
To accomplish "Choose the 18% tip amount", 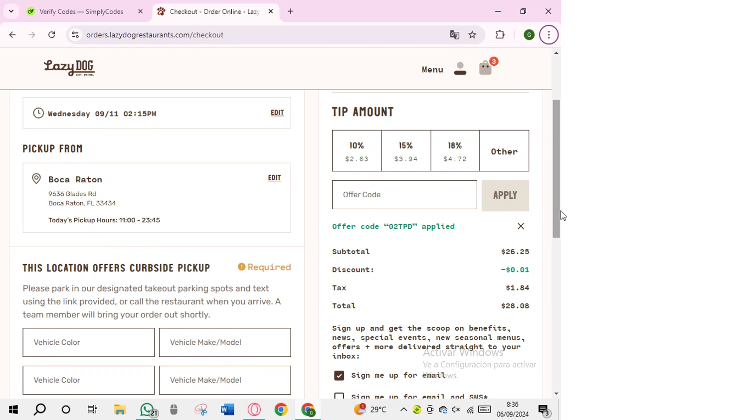I will tap(455, 151).
